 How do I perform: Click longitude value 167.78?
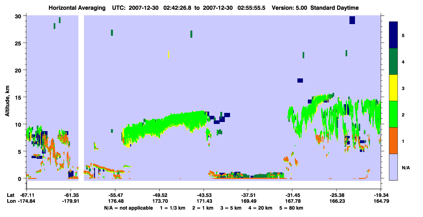coord(292,201)
